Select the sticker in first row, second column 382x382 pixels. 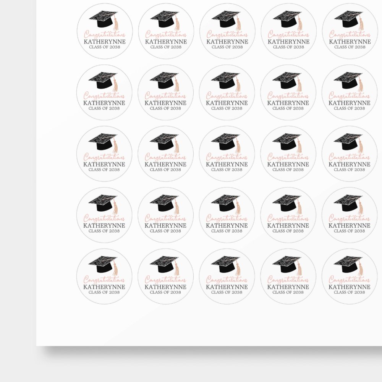(166, 31)
